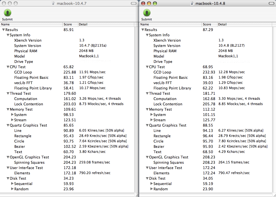Select Drive Type row in macbook-10.4.8 window
276x197 pixels.
206,61
